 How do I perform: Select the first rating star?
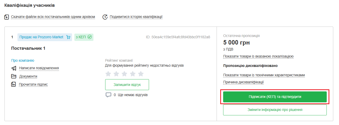(108, 74)
